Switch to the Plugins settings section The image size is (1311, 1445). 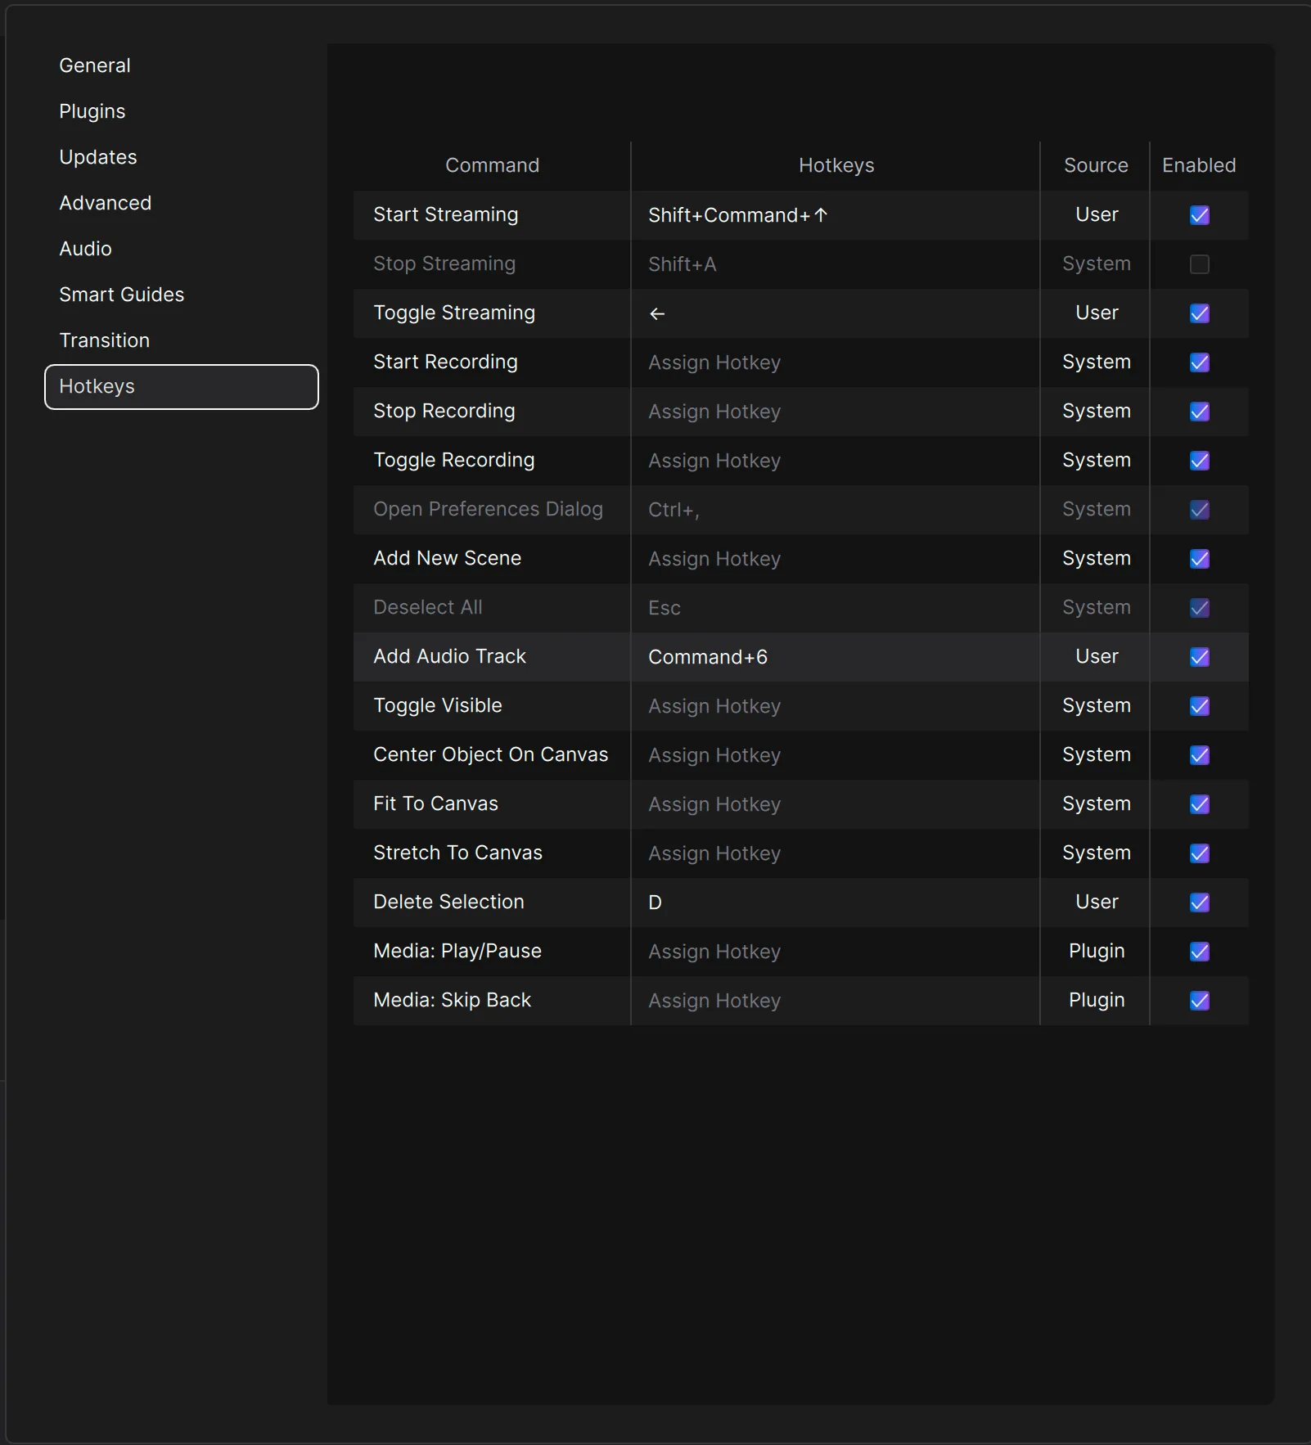coord(92,111)
